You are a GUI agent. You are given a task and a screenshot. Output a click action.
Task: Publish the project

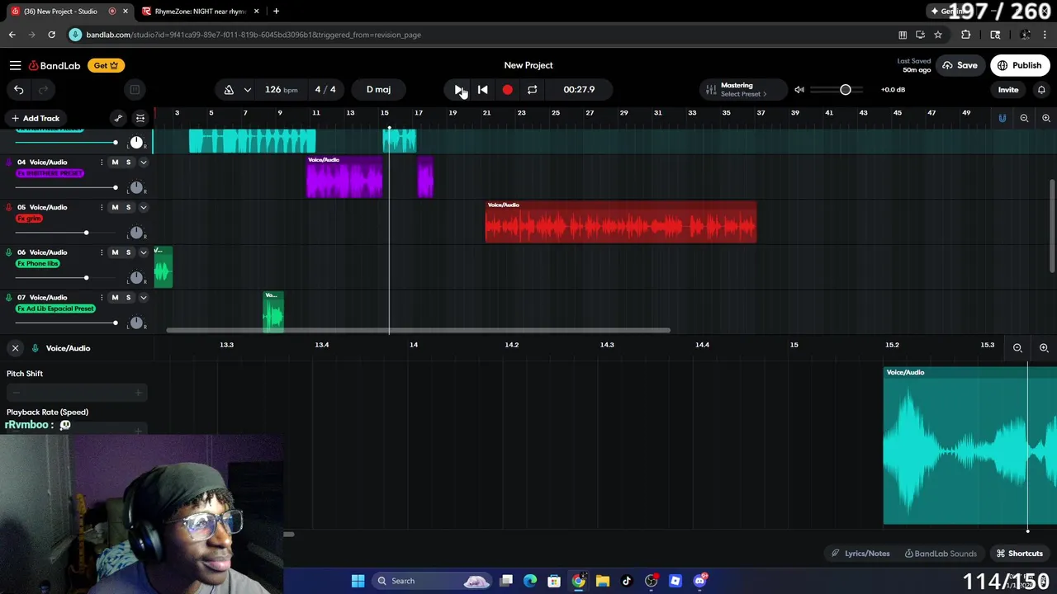tap(1020, 65)
